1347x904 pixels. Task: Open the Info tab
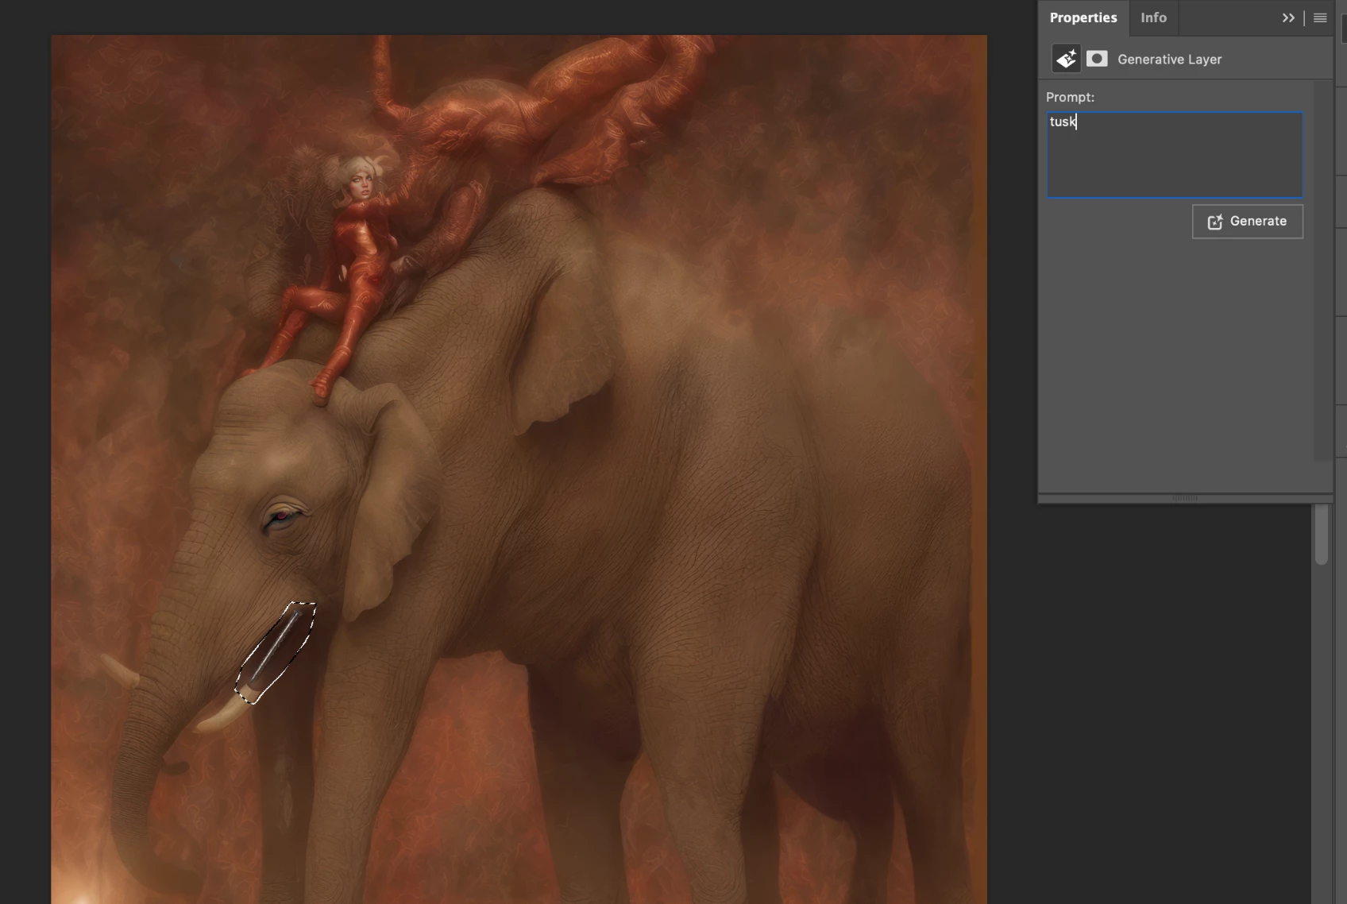point(1153,17)
